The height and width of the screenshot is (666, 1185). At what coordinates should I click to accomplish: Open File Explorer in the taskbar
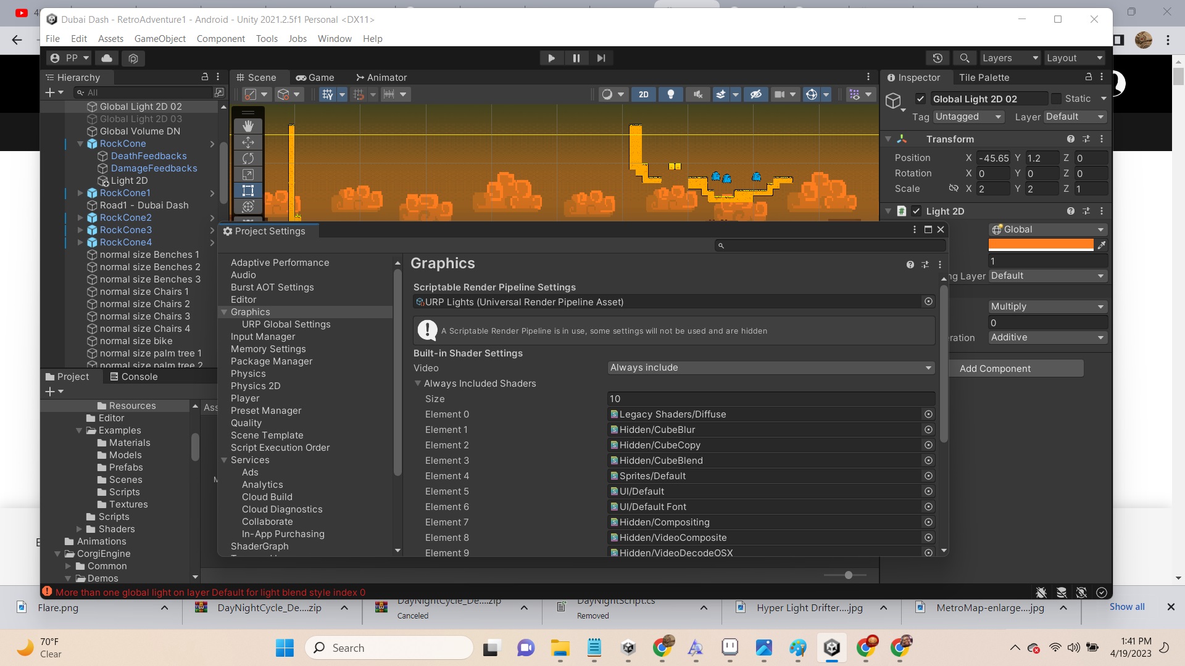pyautogui.click(x=560, y=647)
